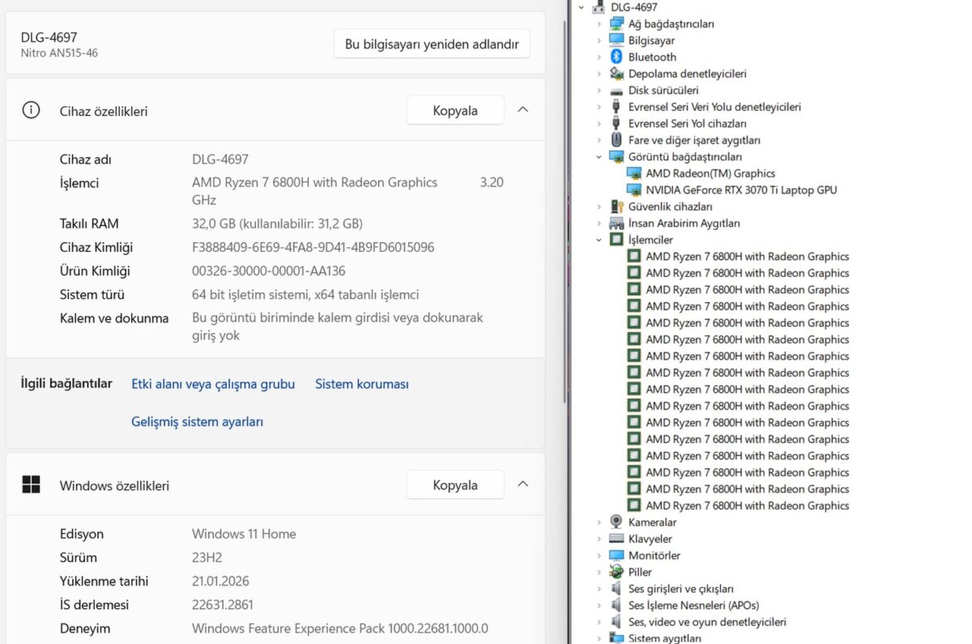Click the NVIDIA GeForce RTX 3070 Ti icon
972x644 pixels.
pyautogui.click(x=634, y=190)
